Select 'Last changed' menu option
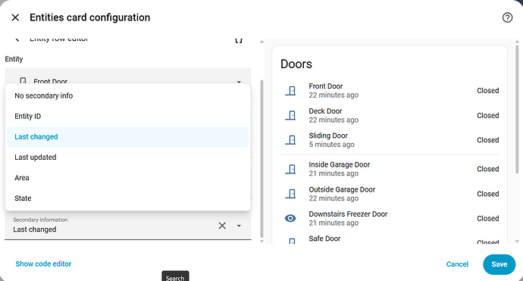 128,136
